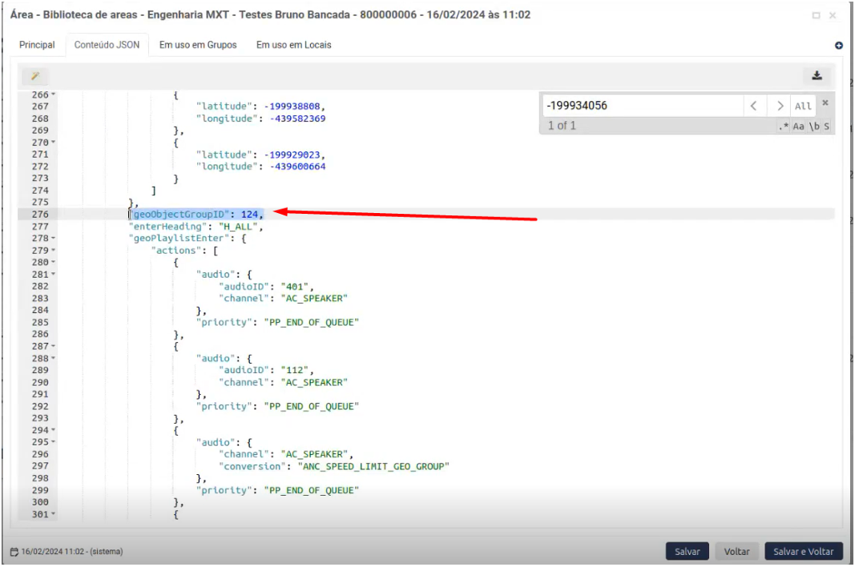
Task: Toggle whole word search option
Action: pyautogui.click(x=813, y=127)
